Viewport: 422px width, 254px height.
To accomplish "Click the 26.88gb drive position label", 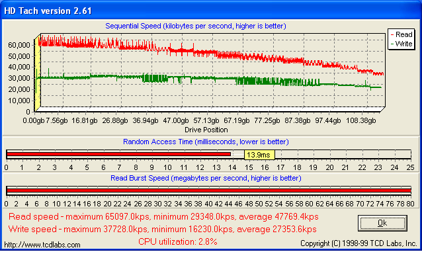I will pos(115,120).
